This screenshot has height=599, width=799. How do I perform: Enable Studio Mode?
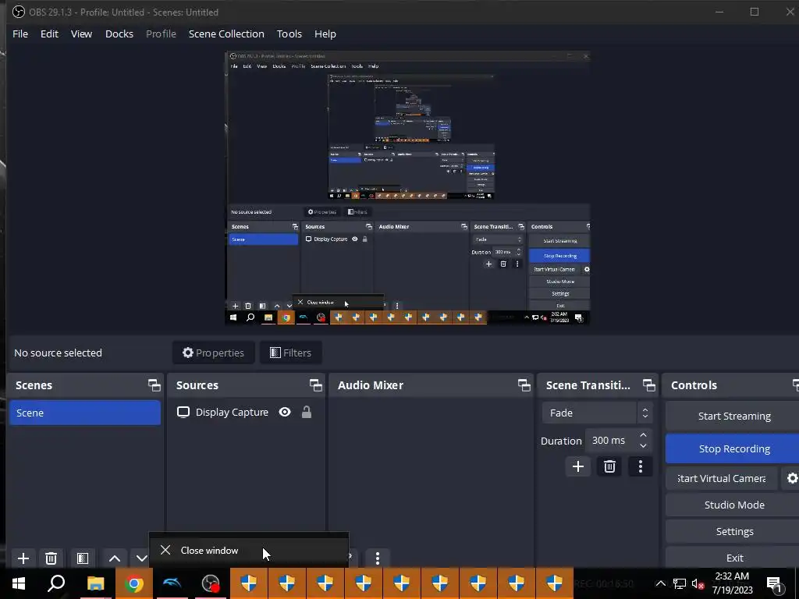click(x=733, y=505)
